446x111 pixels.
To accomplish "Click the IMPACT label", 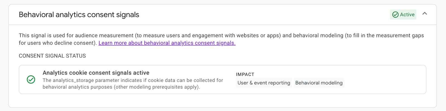I will tap(245, 74).
